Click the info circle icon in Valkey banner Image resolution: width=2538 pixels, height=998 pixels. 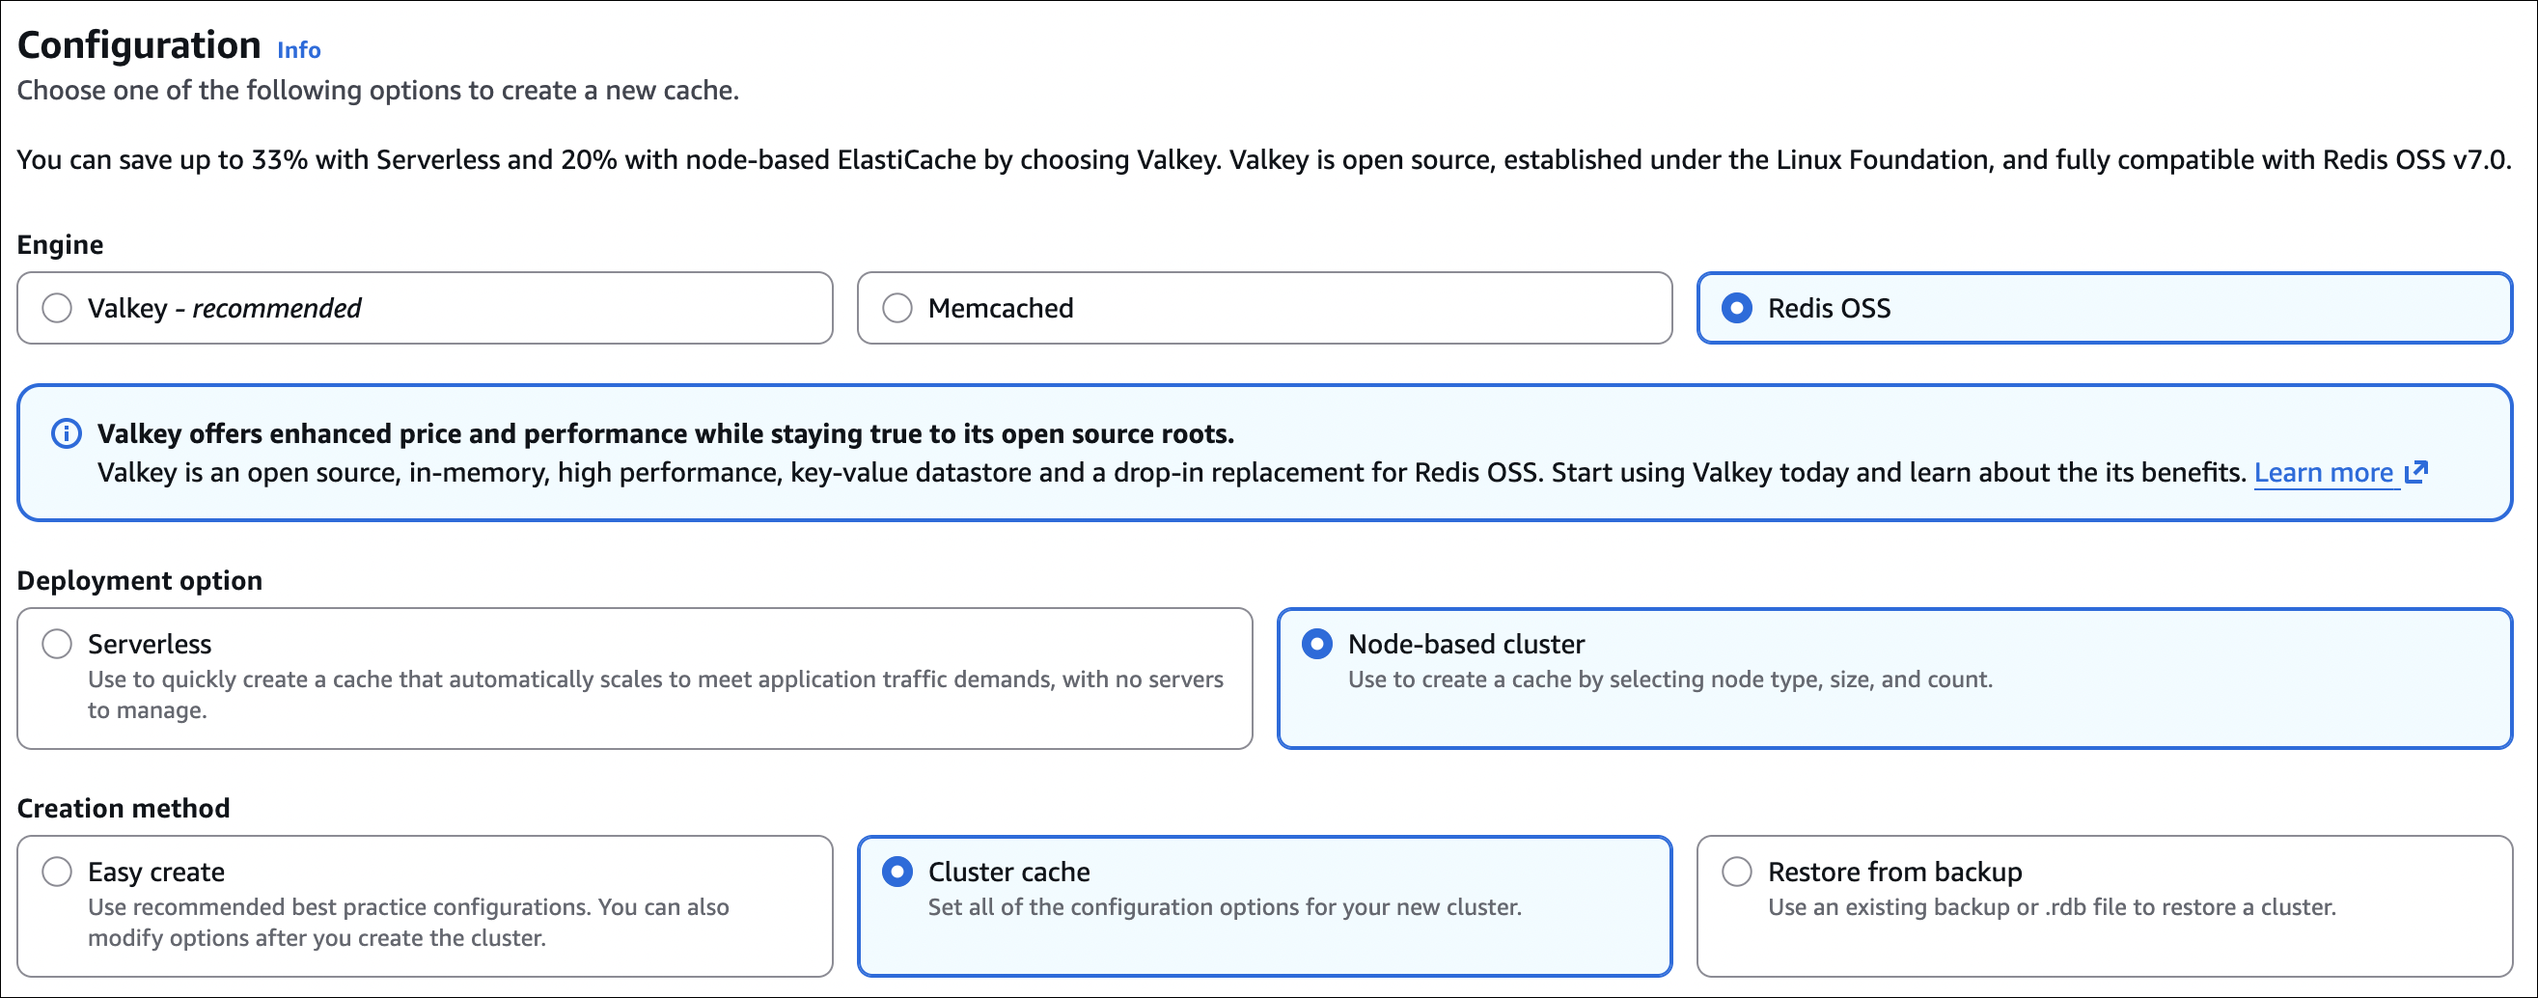coord(66,433)
